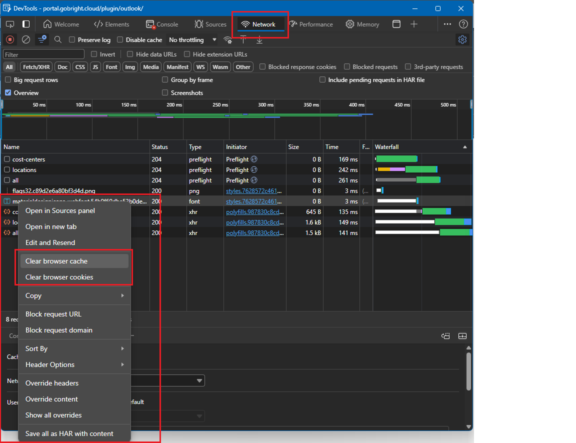Image resolution: width=576 pixels, height=443 pixels.
Task: Select Override headers
Action: (74, 383)
